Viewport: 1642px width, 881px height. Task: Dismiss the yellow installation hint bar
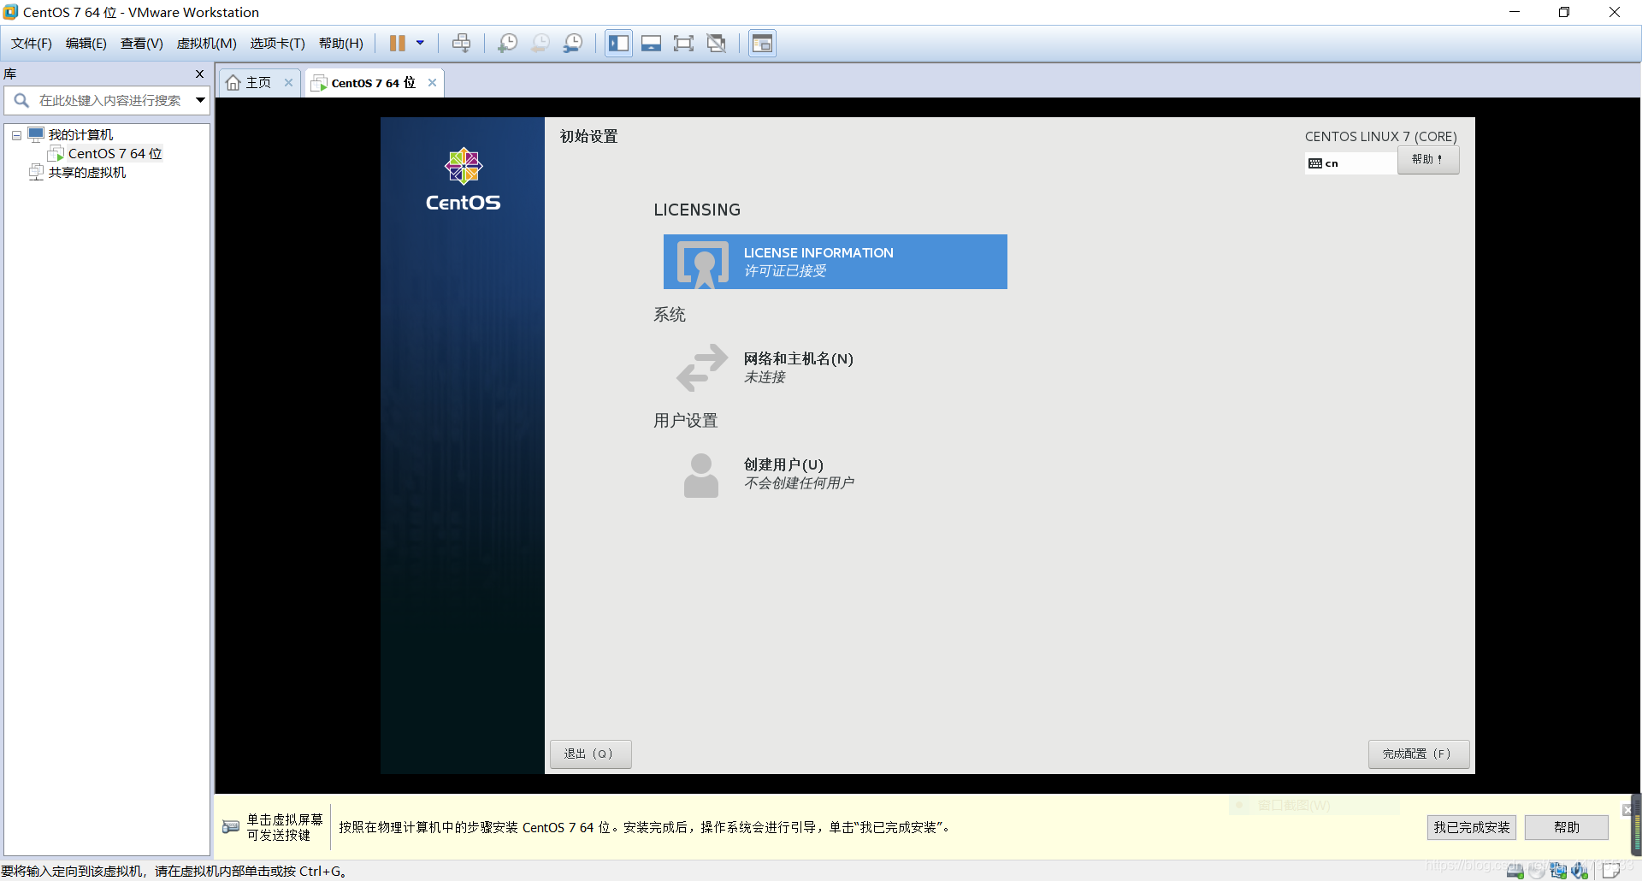tap(1627, 809)
